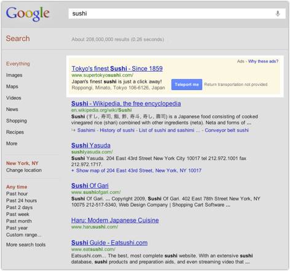Image resolution: width=290 pixels, height=271 pixels.
Task: Select Videos search category
Action: pyautogui.click(x=14, y=98)
